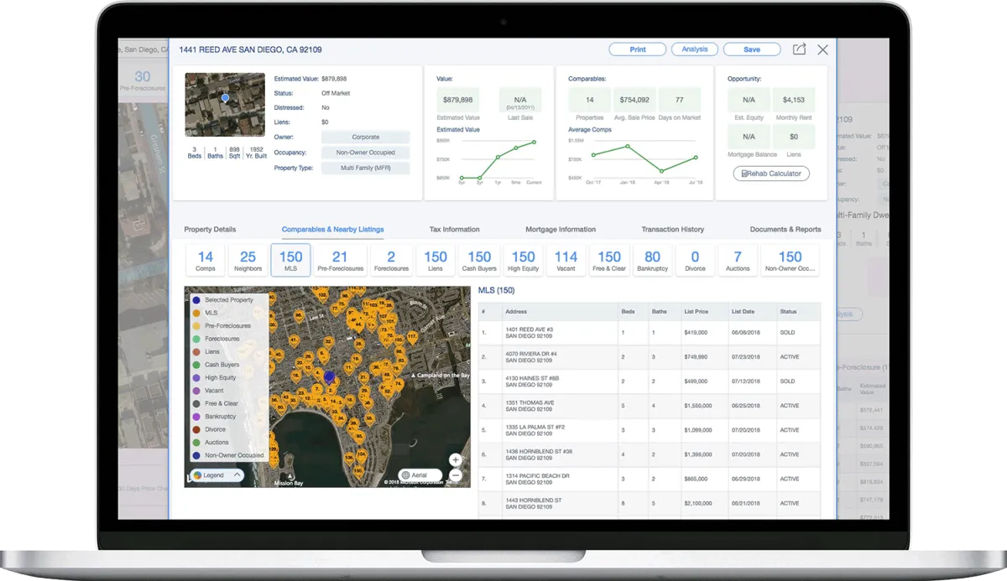Switch map view with Aerial selector
The image size is (1007, 581).
pos(420,474)
